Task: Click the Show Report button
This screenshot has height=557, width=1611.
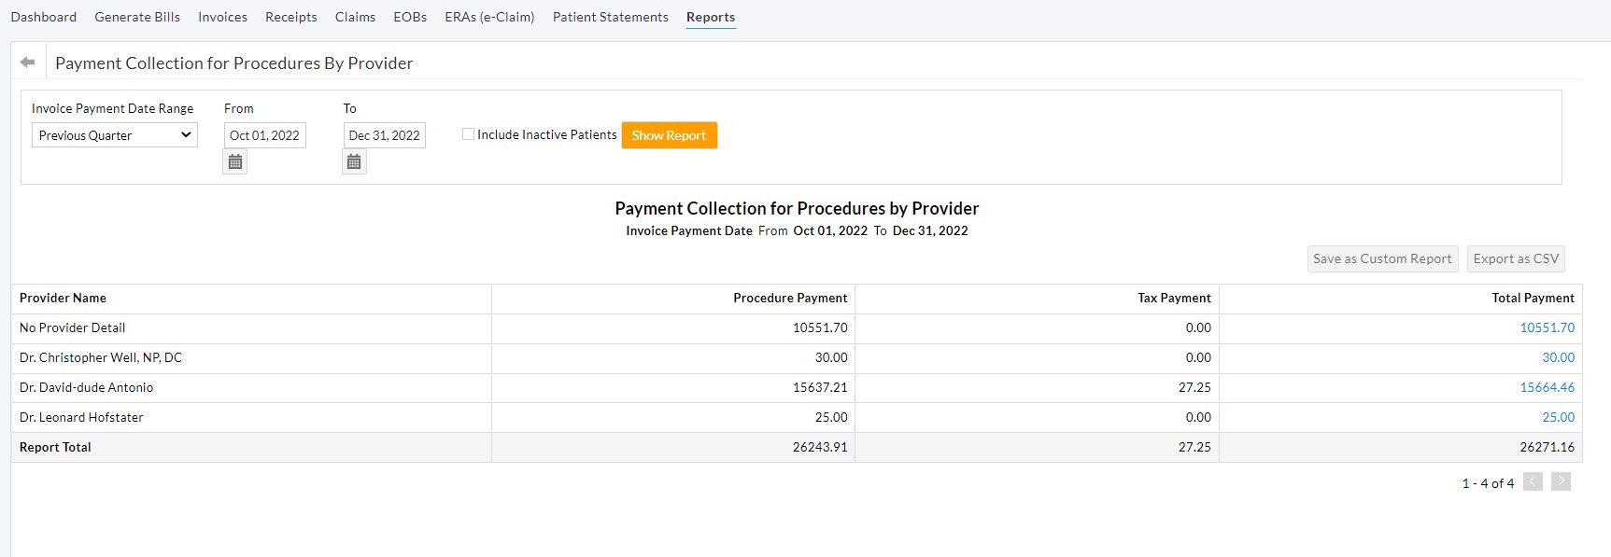Action: click(669, 134)
